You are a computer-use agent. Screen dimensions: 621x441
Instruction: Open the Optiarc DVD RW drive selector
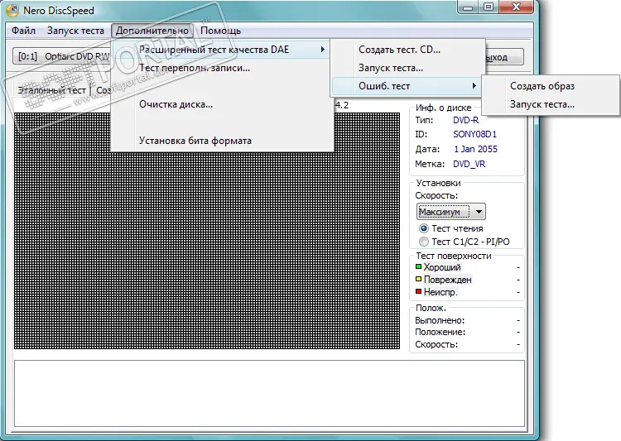click(62, 57)
